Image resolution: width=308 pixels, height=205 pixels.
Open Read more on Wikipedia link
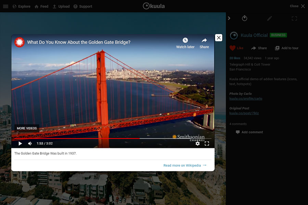click(x=185, y=165)
